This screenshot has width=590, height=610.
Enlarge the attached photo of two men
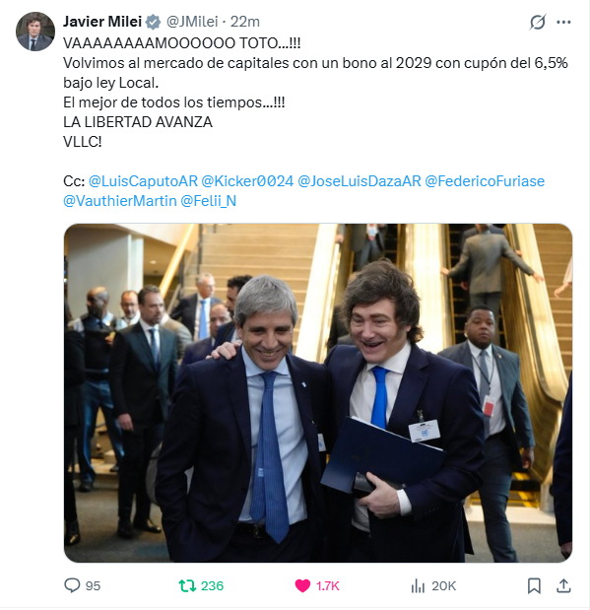click(x=318, y=393)
